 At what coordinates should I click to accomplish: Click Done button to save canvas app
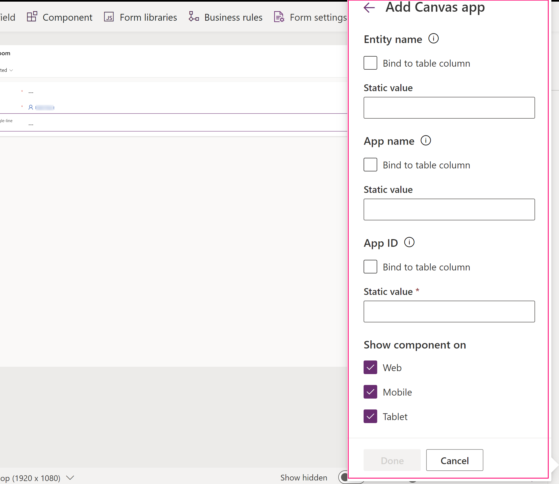click(x=392, y=460)
